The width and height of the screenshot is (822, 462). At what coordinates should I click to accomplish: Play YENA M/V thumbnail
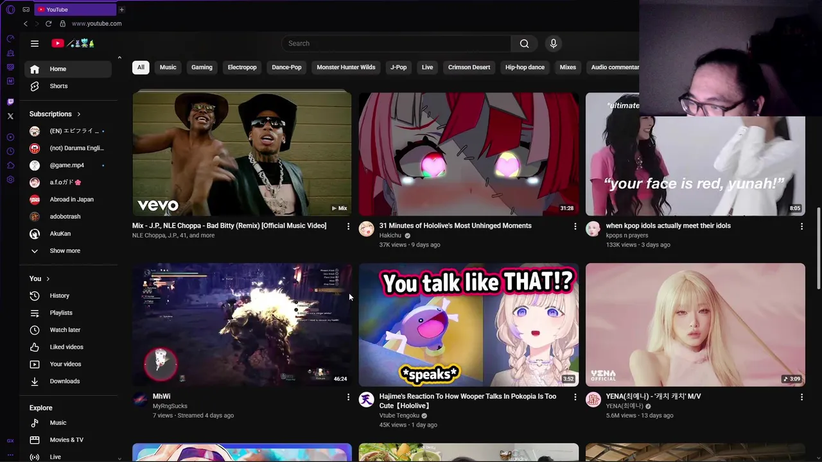pyautogui.click(x=695, y=325)
